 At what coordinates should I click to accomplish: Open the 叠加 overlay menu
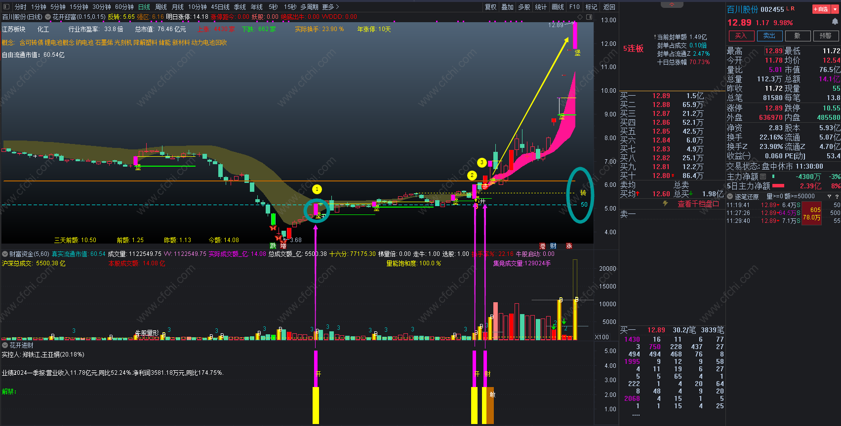pyautogui.click(x=508, y=7)
